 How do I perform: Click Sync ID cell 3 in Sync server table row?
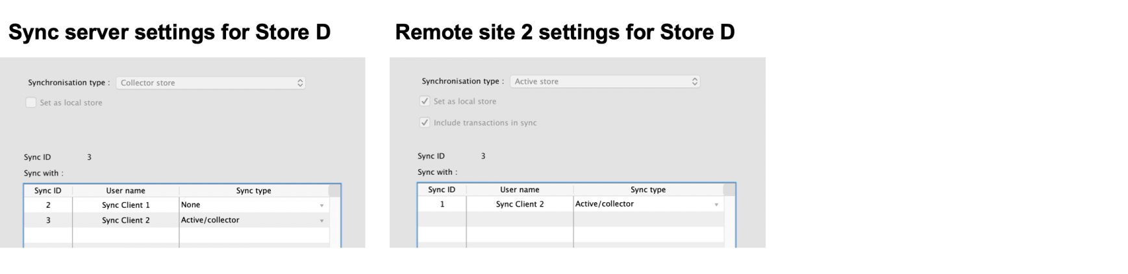pyautogui.click(x=48, y=220)
